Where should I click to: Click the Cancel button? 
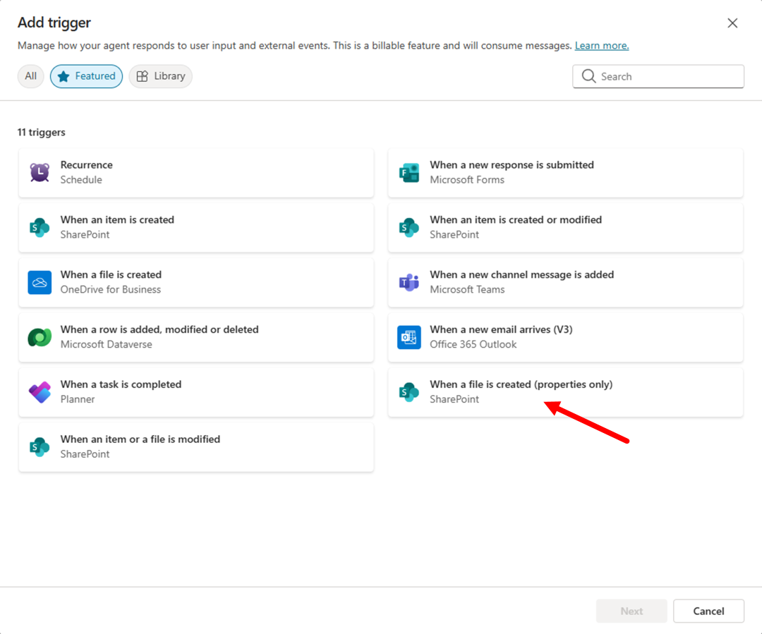(708, 611)
